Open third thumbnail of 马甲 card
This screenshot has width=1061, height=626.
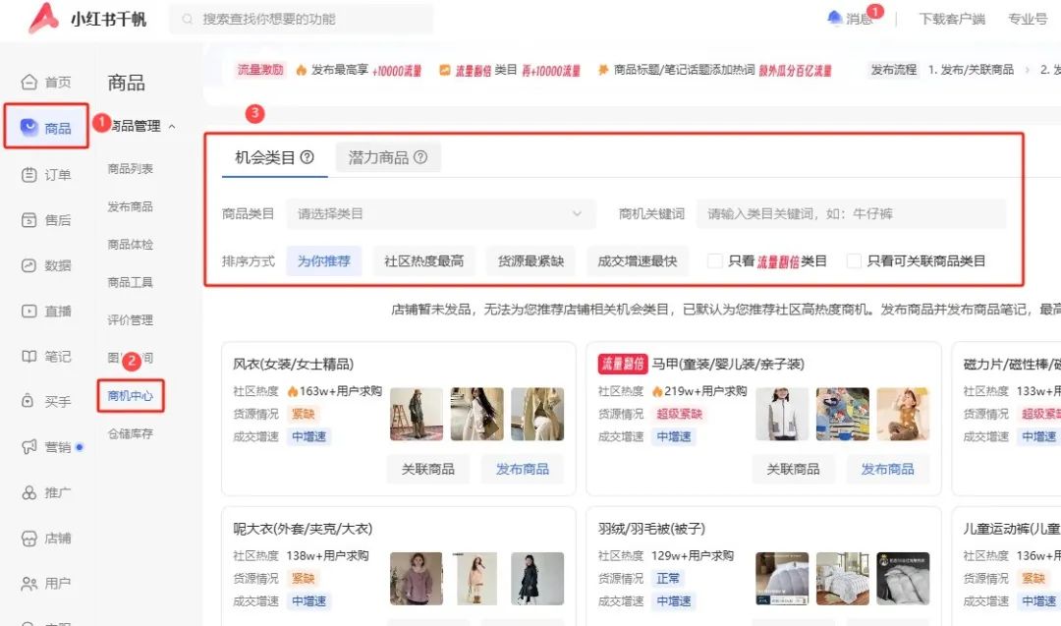tap(904, 414)
